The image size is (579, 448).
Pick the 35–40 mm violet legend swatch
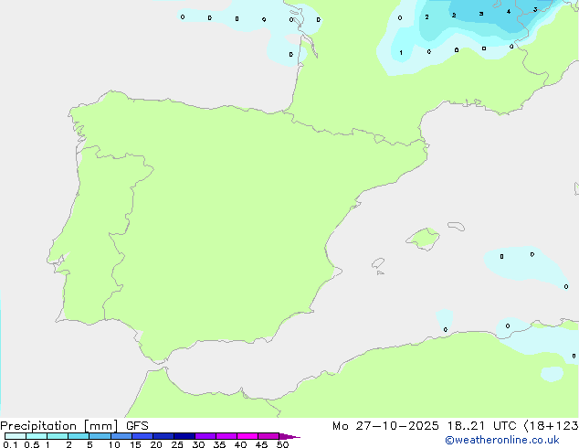(x=226, y=436)
